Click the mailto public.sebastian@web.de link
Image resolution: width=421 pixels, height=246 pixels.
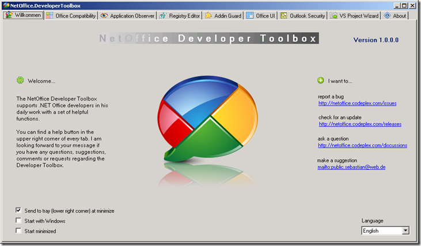click(x=351, y=167)
